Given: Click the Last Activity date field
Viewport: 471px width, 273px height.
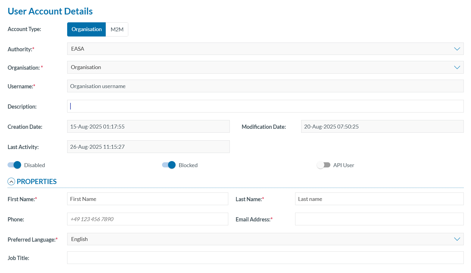Looking at the screenshot, I should [x=148, y=147].
